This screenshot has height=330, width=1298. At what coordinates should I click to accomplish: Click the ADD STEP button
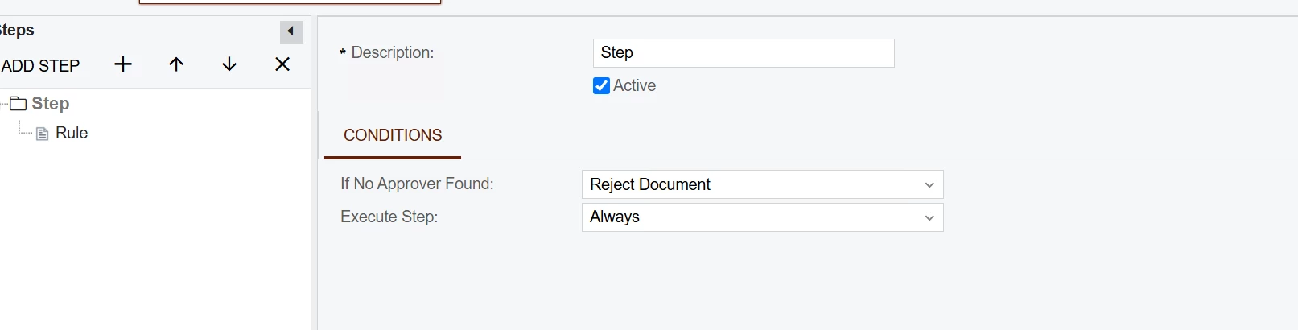40,66
